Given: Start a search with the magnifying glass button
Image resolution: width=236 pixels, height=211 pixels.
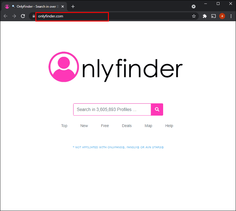Looking at the screenshot, I should pos(157,109).
